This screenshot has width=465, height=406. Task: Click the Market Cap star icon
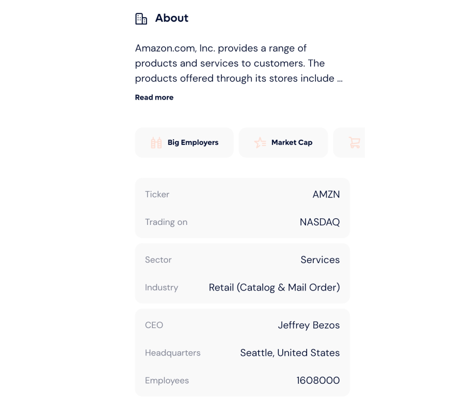pos(260,142)
